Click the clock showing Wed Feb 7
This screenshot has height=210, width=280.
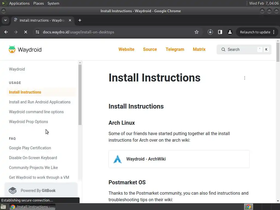click(x=264, y=3)
